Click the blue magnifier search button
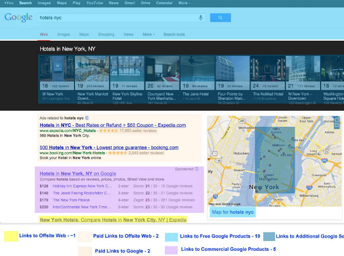The image size is (344, 256). [x=220, y=18]
